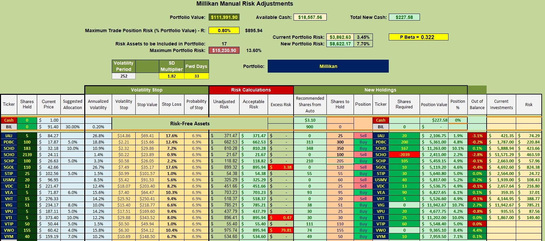Click the PDBC shares required 200 cell

pyautogui.click(x=404, y=142)
